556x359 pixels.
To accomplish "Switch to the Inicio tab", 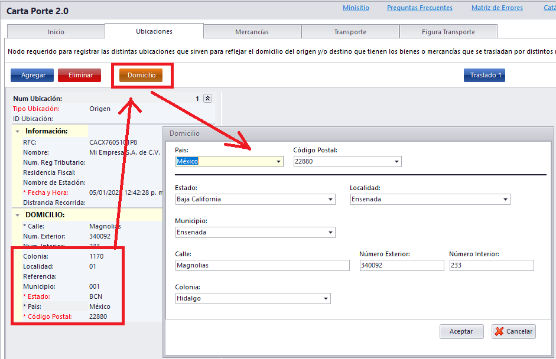I will pyautogui.click(x=56, y=32).
